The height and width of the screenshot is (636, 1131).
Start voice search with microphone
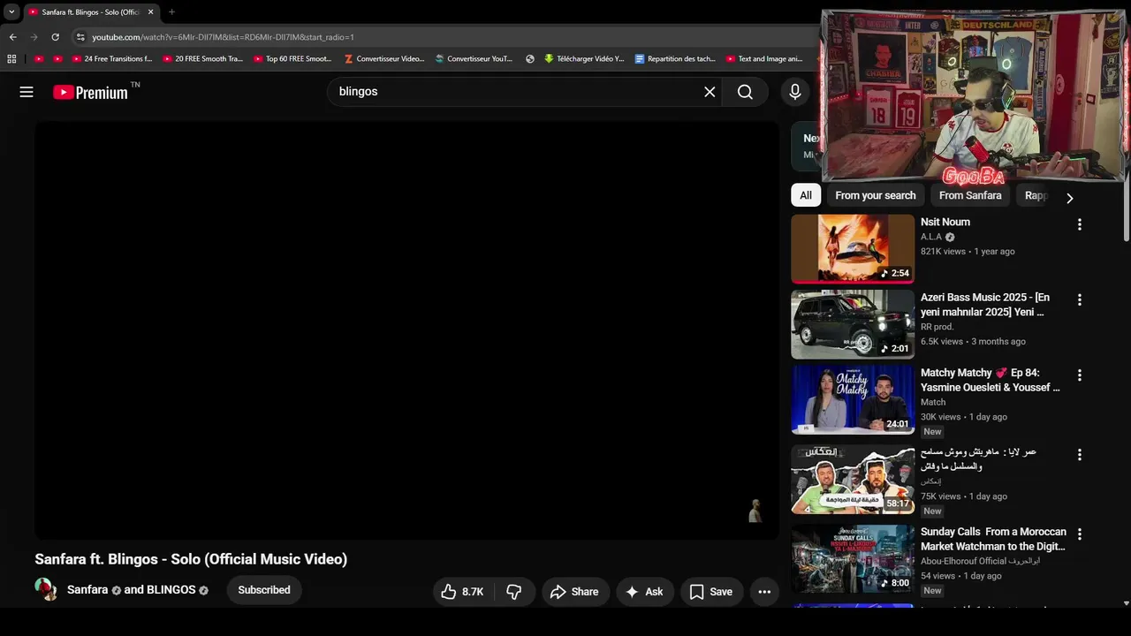pyautogui.click(x=795, y=92)
